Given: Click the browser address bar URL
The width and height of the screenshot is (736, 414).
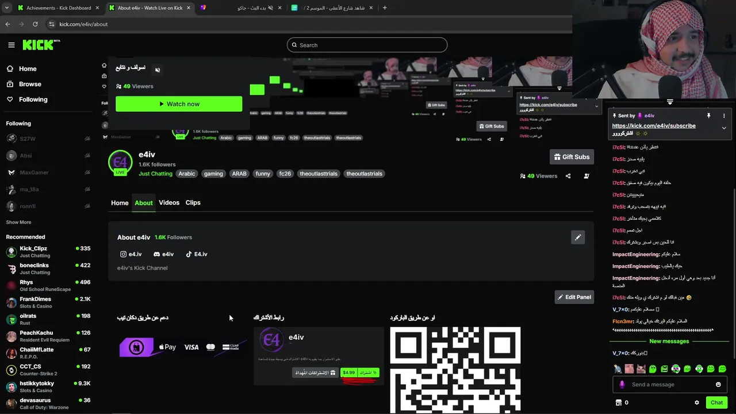Looking at the screenshot, I should (x=83, y=24).
